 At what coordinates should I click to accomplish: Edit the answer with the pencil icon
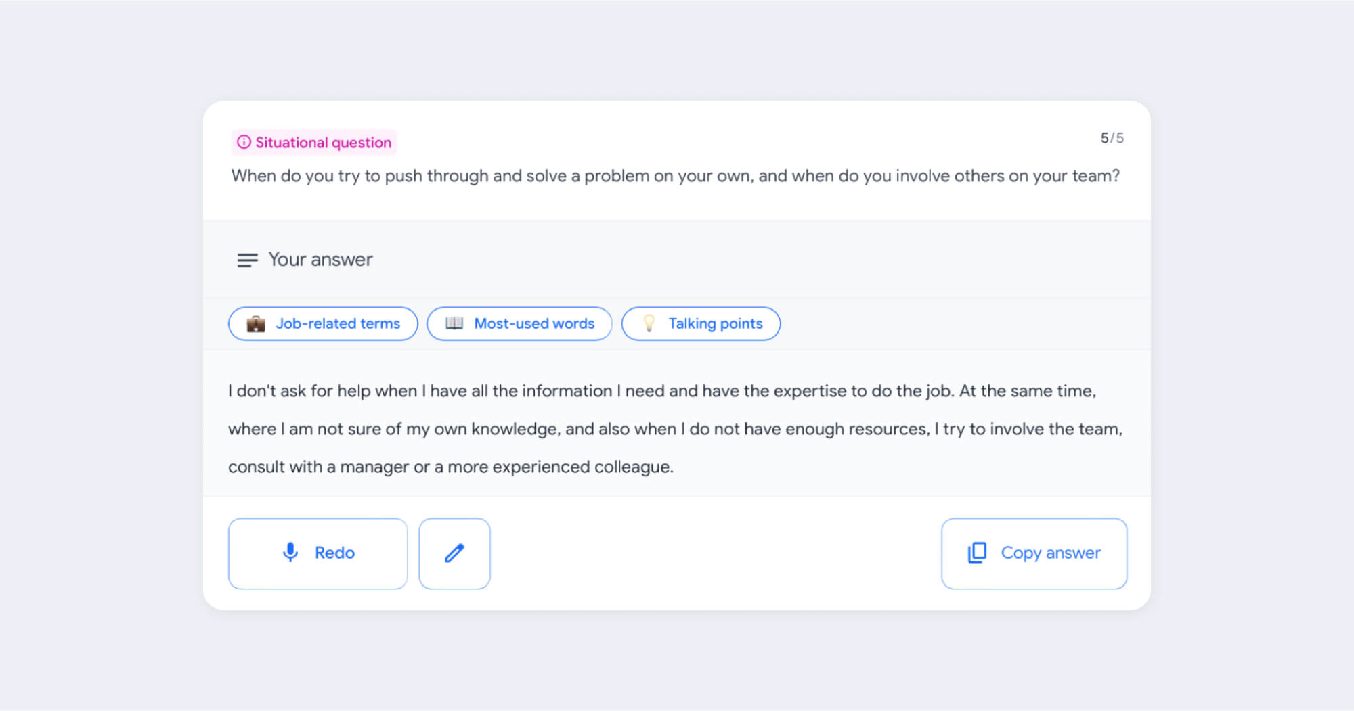coord(454,553)
